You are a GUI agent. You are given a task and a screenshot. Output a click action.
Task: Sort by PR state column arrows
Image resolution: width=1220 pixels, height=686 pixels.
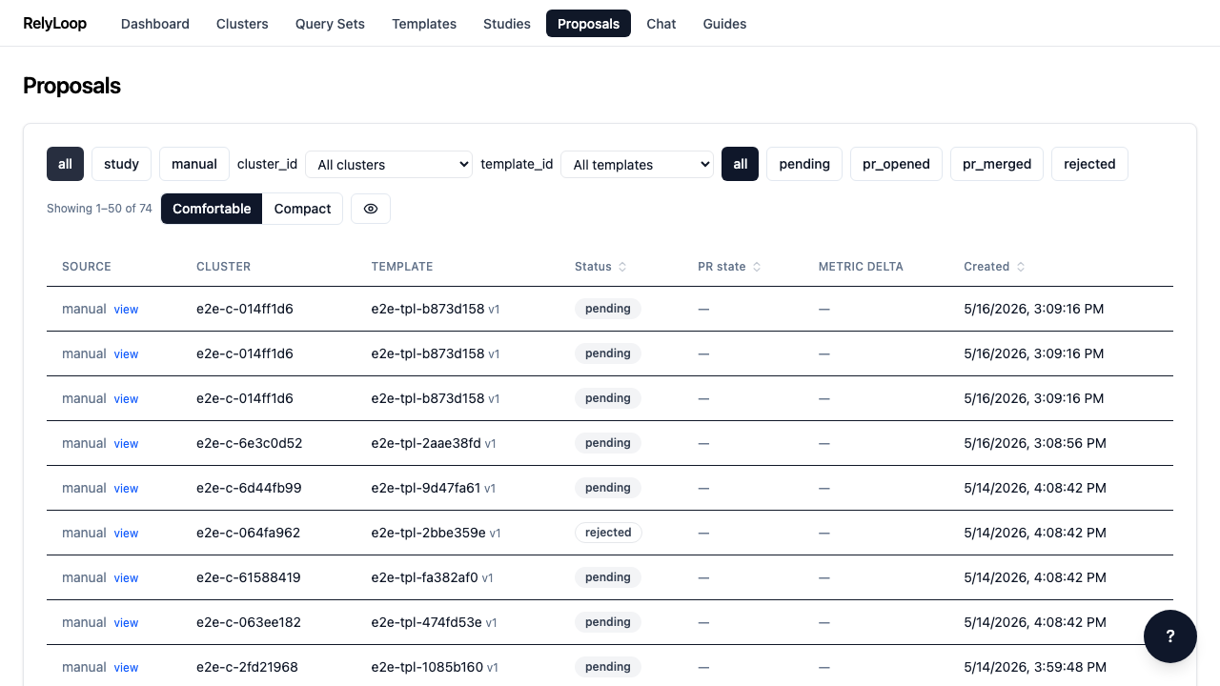tap(757, 267)
